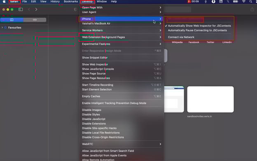Open the Help menu
257x161 pixels.
[114, 2]
